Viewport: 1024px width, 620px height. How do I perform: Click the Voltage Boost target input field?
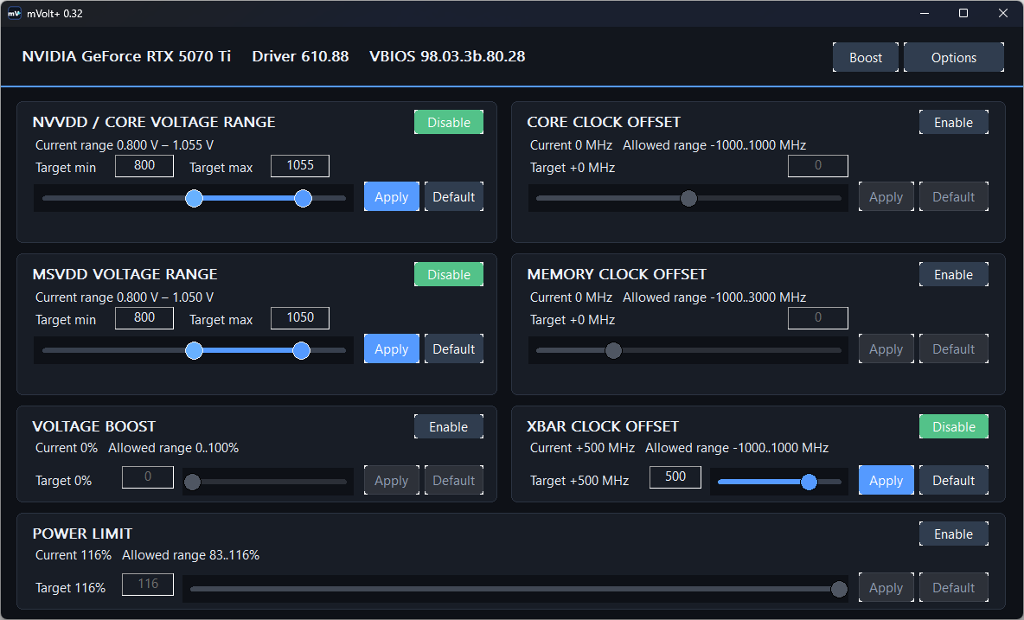click(x=148, y=476)
